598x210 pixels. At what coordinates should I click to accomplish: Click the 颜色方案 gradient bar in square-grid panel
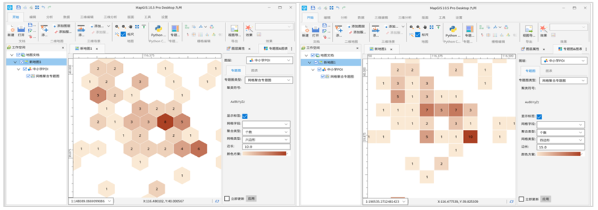559,154
